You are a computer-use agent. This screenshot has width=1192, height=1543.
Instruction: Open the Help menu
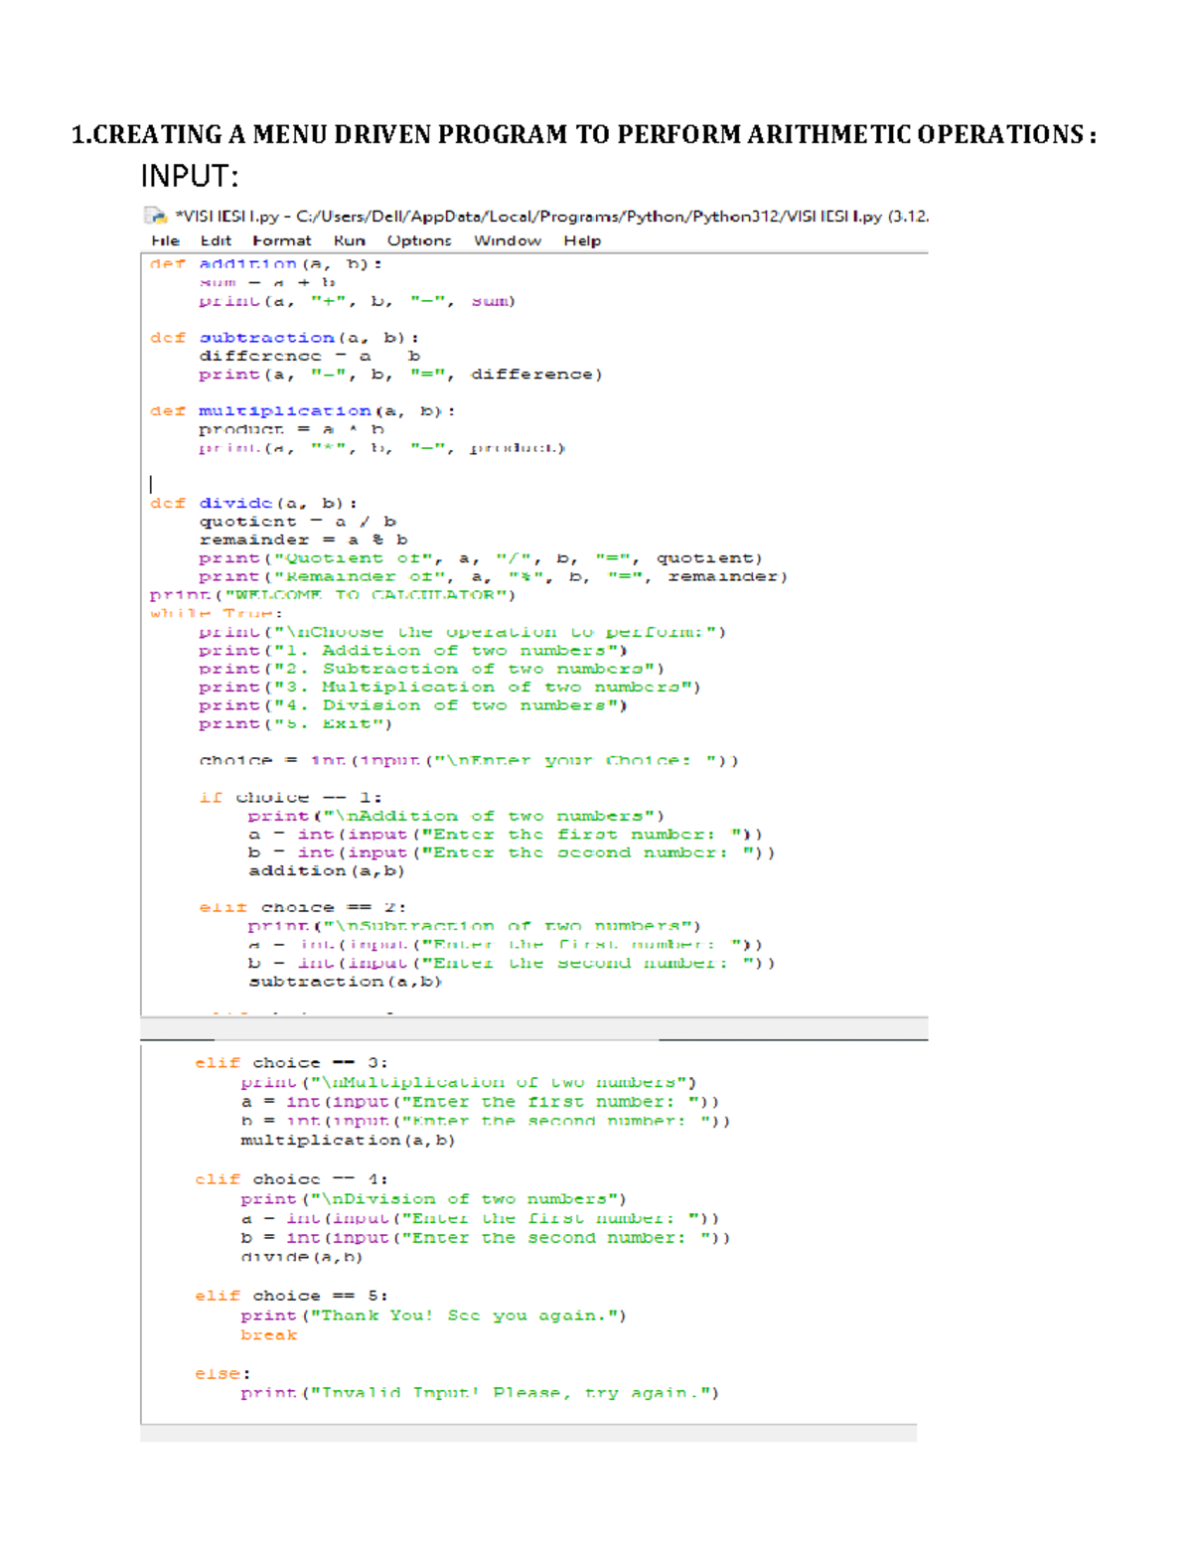click(x=583, y=240)
